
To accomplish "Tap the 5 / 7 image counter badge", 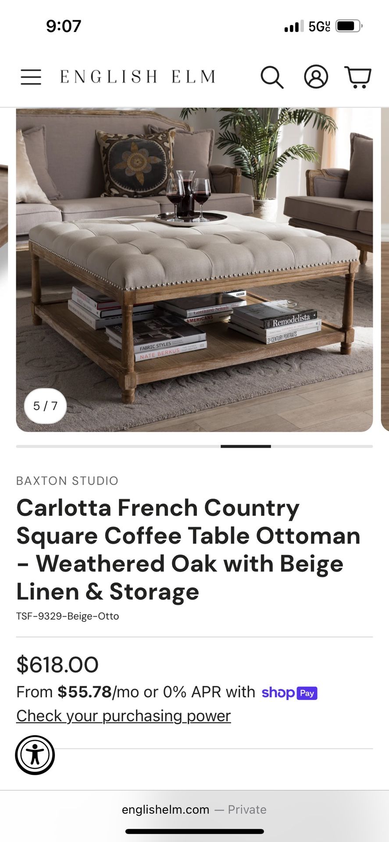I will pyautogui.click(x=45, y=406).
